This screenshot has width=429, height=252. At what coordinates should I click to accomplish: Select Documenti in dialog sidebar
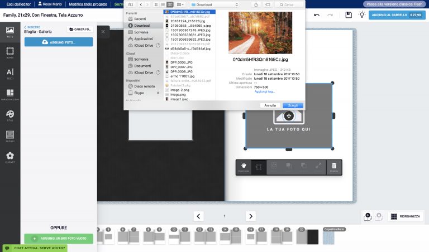point(144,66)
